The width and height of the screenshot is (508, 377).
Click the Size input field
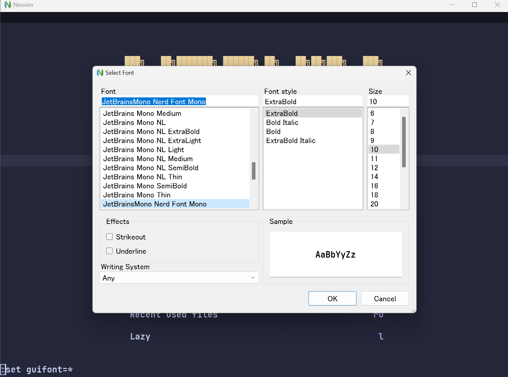click(x=388, y=102)
